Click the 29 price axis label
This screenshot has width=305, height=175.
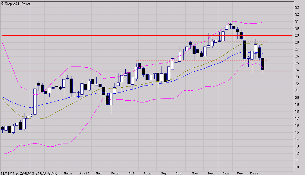pyautogui.click(x=297, y=35)
